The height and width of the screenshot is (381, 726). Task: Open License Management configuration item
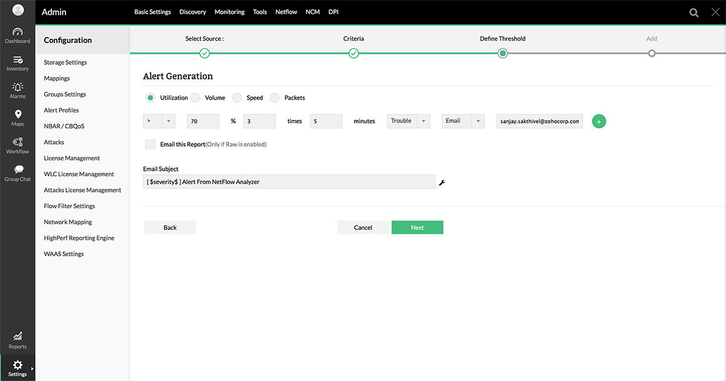pos(72,158)
